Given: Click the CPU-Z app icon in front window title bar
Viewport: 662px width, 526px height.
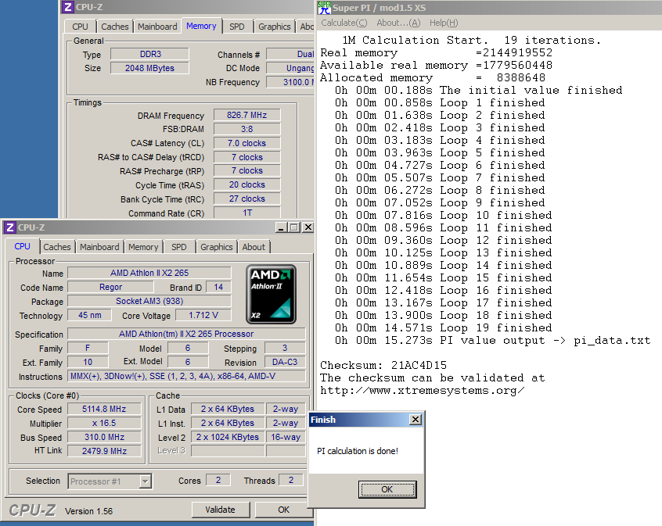Looking at the screenshot, I should coord(10,227).
